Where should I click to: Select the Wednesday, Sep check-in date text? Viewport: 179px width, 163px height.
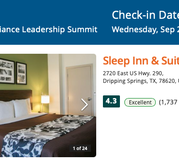[x=145, y=30]
